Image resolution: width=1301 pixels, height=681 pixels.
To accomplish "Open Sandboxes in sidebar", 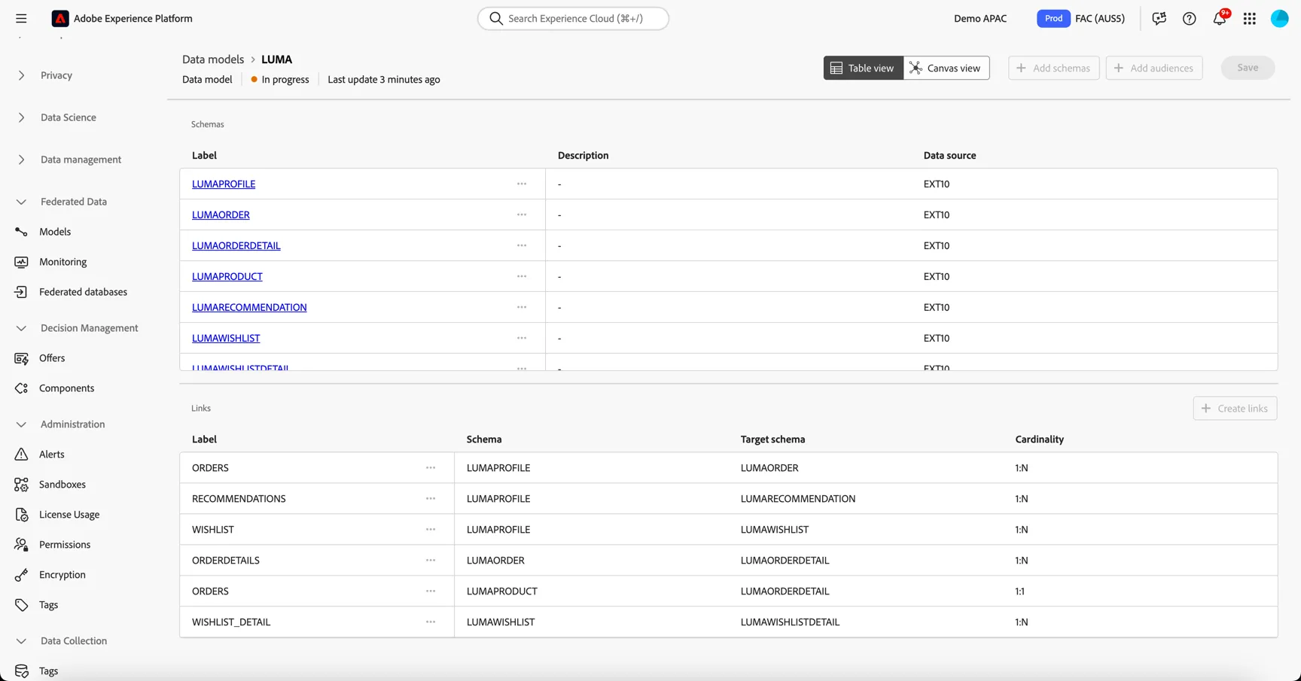I will tap(62, 485).
